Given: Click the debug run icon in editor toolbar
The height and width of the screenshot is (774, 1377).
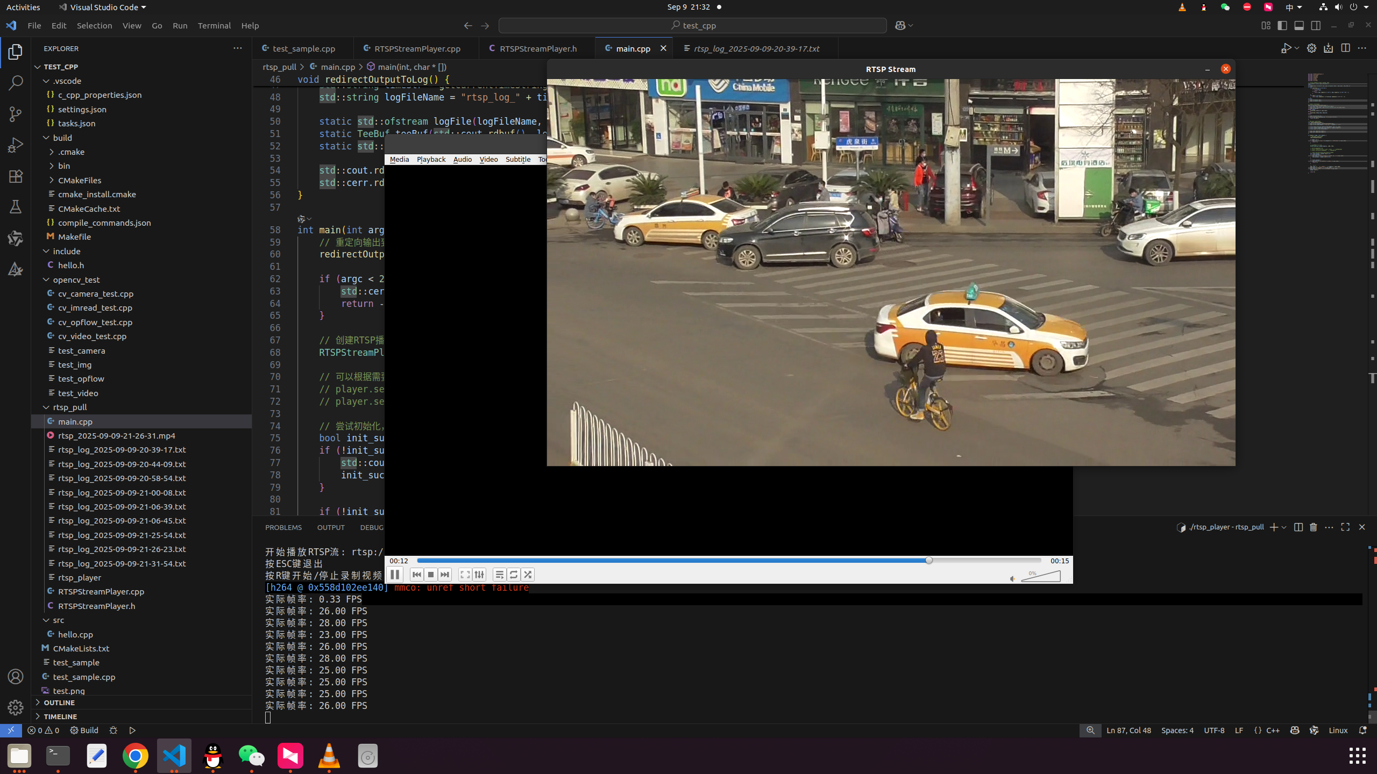Looking at the screenshot, I should tap(1286, 48).
